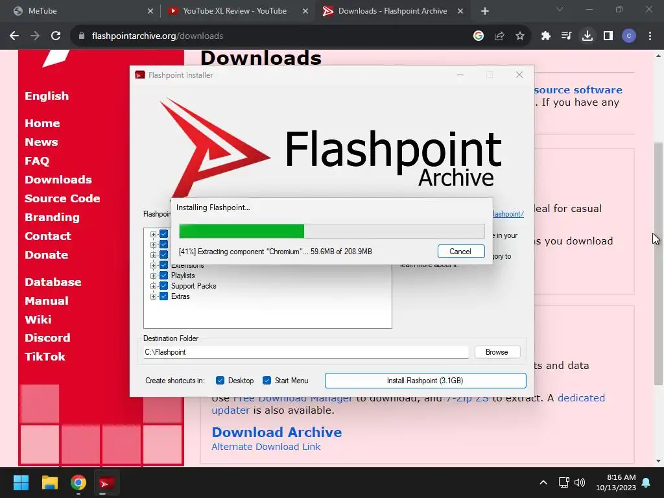Open FAQ in site sidebar
664x498 pixels.
tap(37, 161)
